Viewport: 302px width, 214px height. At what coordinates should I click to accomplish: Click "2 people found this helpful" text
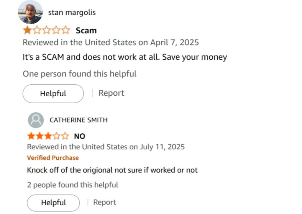(73, 185)
